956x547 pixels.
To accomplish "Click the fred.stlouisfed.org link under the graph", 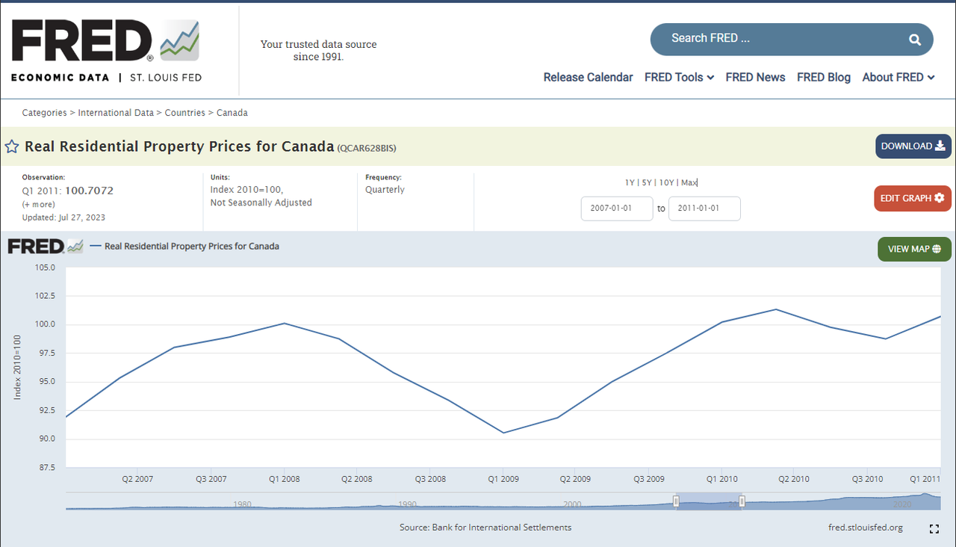I will (x=866, y=528).
